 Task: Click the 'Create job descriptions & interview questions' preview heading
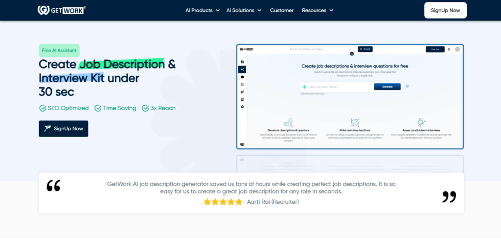[x=355, y=66]
